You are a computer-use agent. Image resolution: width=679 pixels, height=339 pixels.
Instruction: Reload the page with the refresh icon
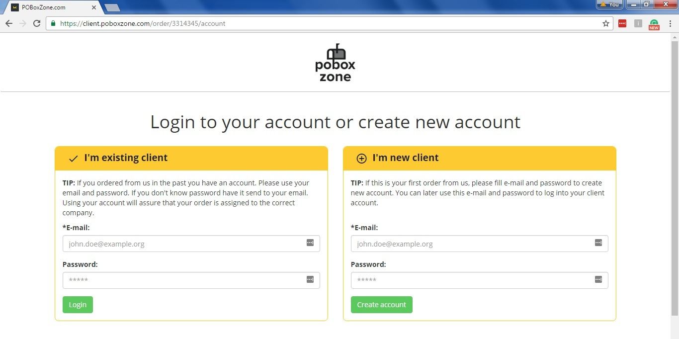(x=36, y=23)
